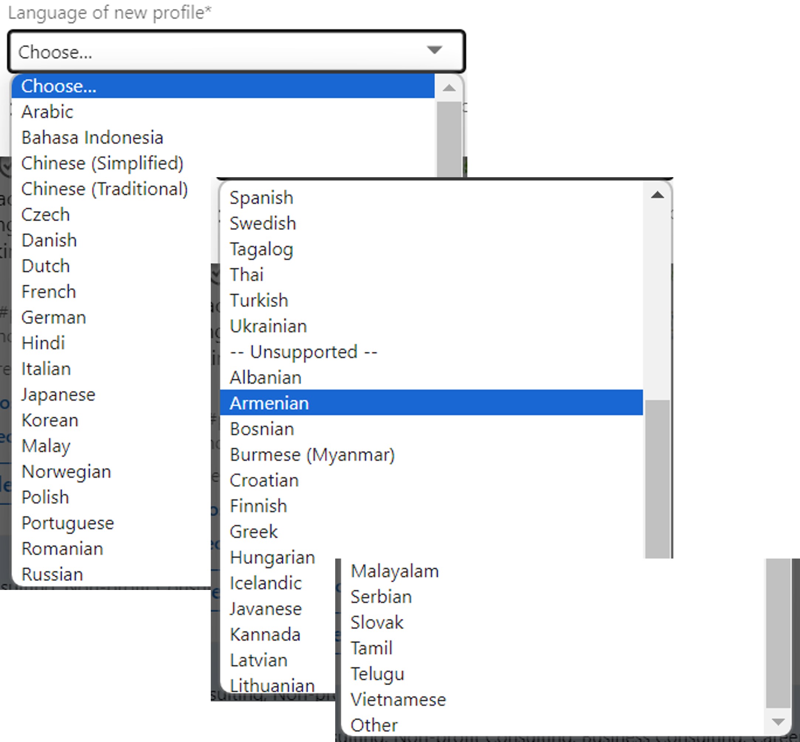This screenshot has height=742, width=800.
Task: Select Burmese (Myanmar) language entry
Action: point(312,454)
